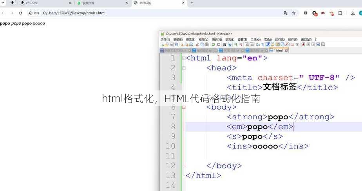Reload the page with the refresh button

20,13
